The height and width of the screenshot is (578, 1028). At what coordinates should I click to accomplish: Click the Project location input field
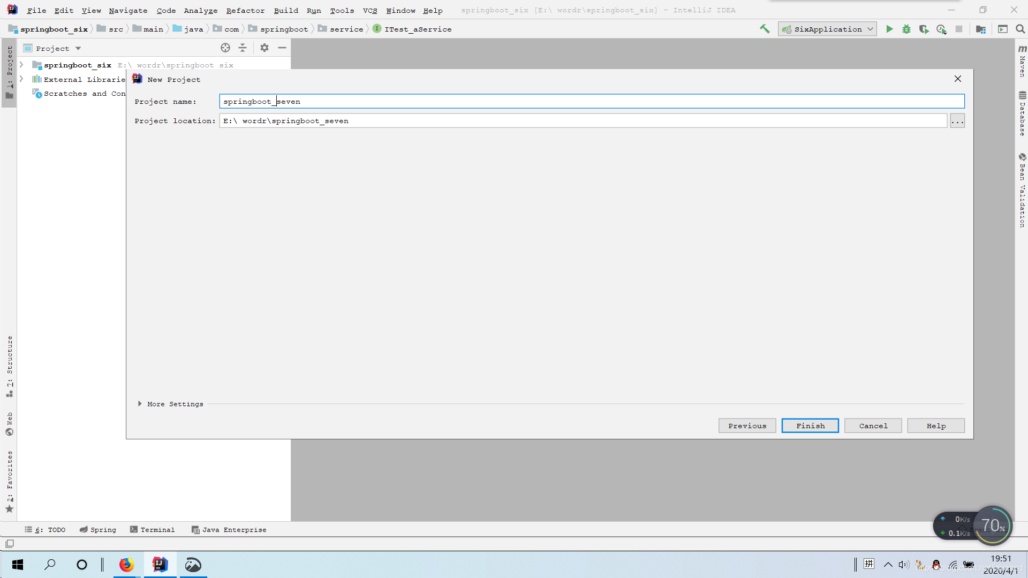point(583,121)
